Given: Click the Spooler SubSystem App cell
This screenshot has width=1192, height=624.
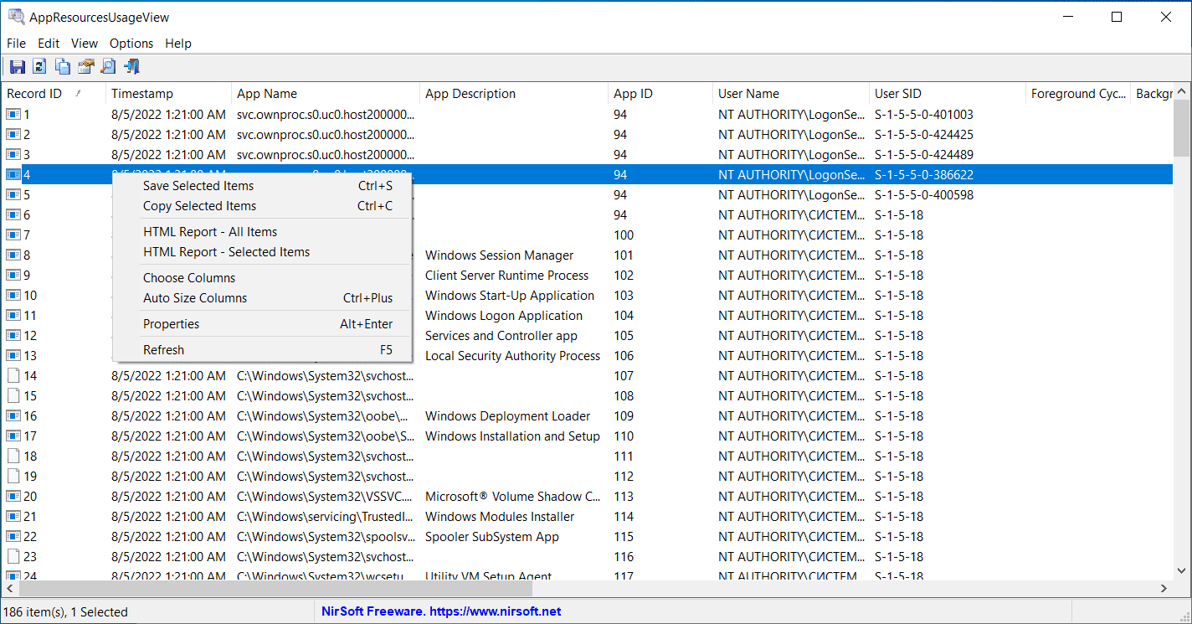Looking at the screenshot, I should 492,537.
